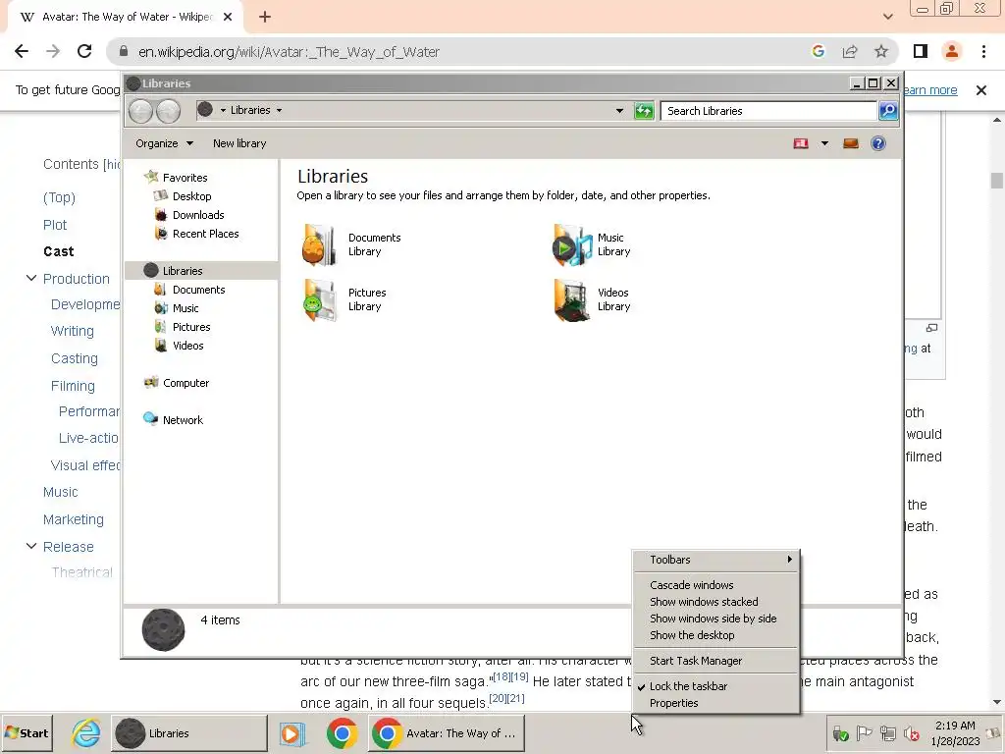Choose Show the desktop
The image size is (1005, 754).
point(716,635)
